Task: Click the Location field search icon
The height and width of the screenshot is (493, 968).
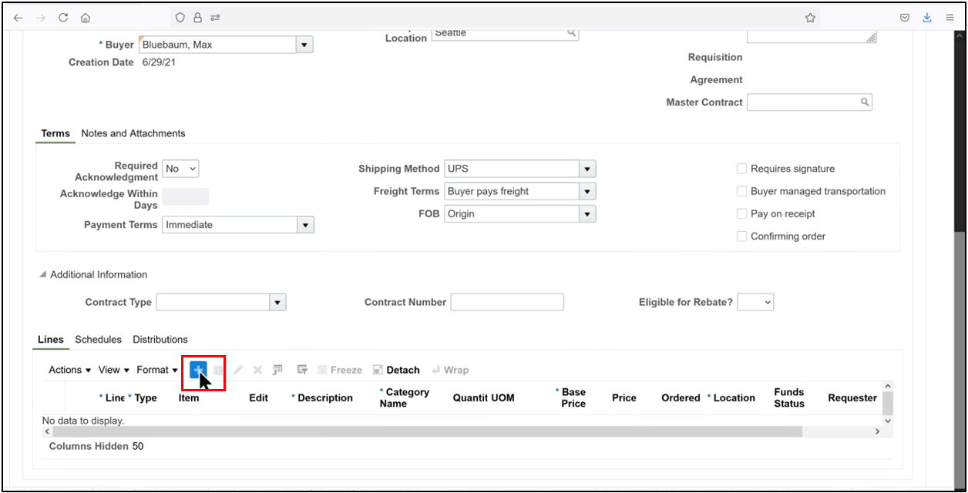Action: point(571,33)
